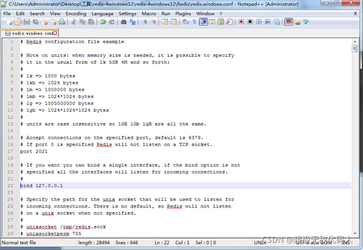Click the UNIX line-ending status field
The width and height of the screenshot is (363, 250).
259,243
